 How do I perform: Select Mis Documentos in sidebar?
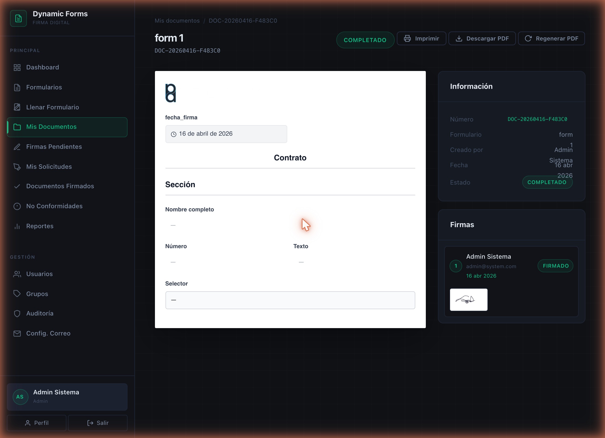tap(67, 127)
